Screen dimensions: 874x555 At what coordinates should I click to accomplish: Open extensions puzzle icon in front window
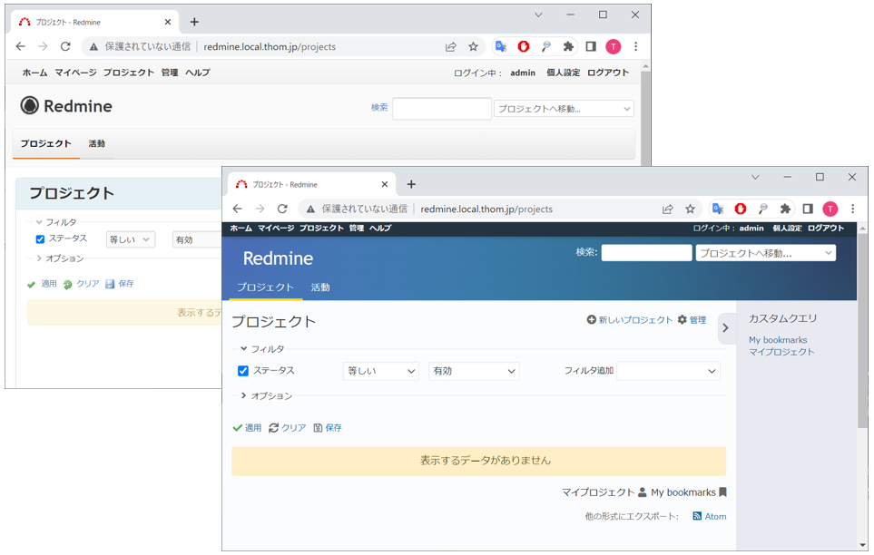coord(785,209)
